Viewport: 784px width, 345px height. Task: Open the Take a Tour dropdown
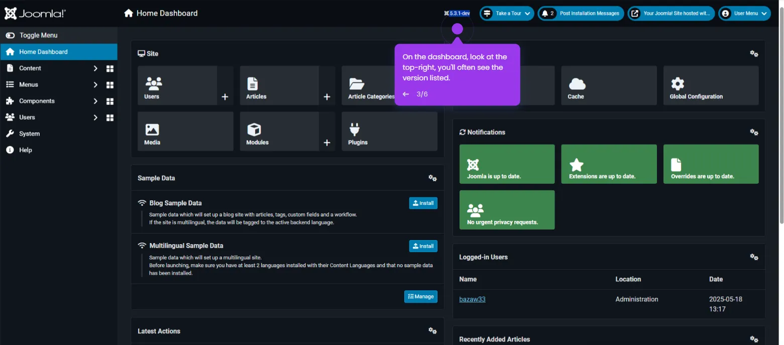click(507, 14)
